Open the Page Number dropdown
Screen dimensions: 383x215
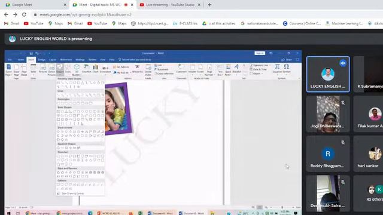209,70
